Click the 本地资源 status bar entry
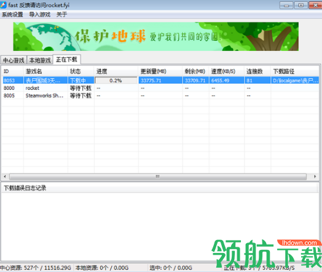322x272 pixels. (102, 268)
